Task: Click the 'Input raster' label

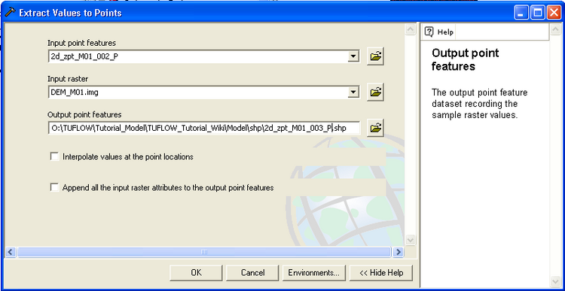Action: [x=68, y=78]
